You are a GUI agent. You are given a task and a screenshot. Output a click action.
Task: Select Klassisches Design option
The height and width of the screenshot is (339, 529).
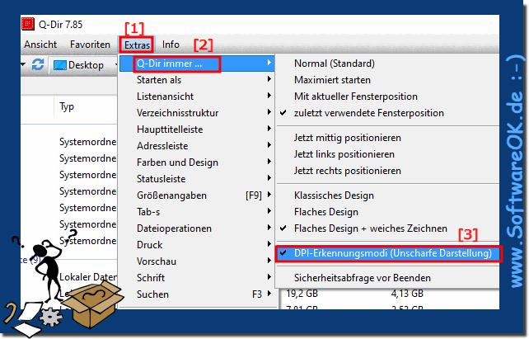coord(387,195)
